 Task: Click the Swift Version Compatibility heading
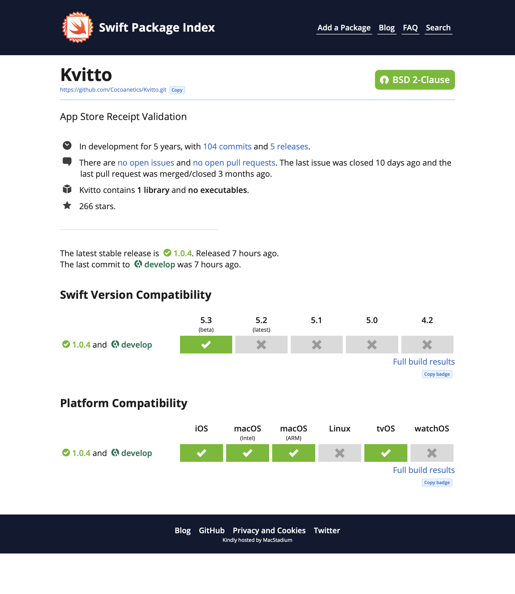(x=136, y=295)
